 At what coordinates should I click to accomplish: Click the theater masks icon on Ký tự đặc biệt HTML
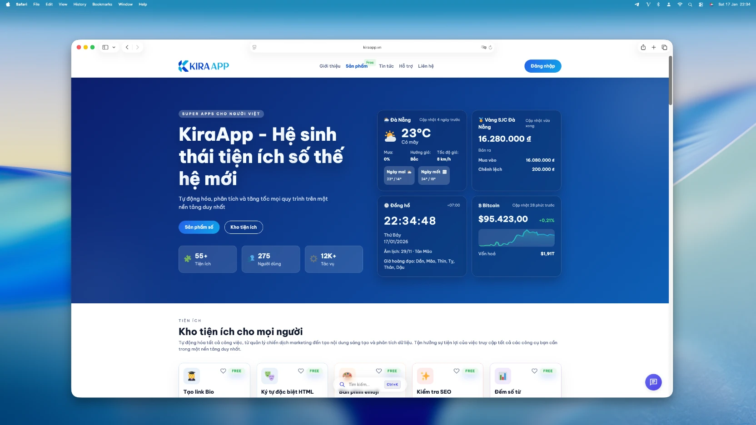pos(269,376)
